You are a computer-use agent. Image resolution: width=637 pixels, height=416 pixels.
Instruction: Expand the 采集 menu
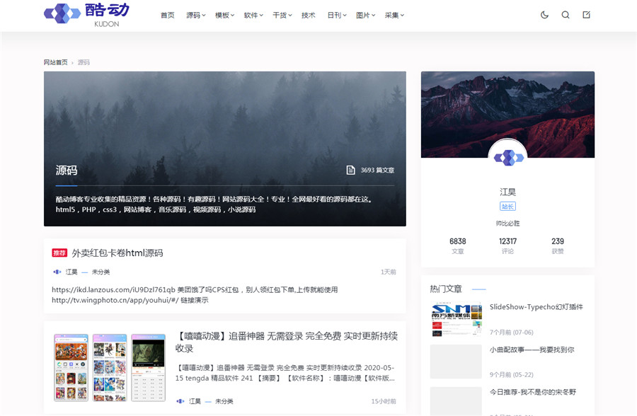394,15
